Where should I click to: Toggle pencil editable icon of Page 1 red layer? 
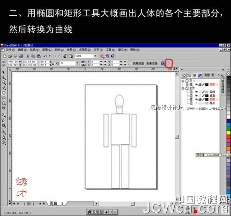tap(203, 84)
